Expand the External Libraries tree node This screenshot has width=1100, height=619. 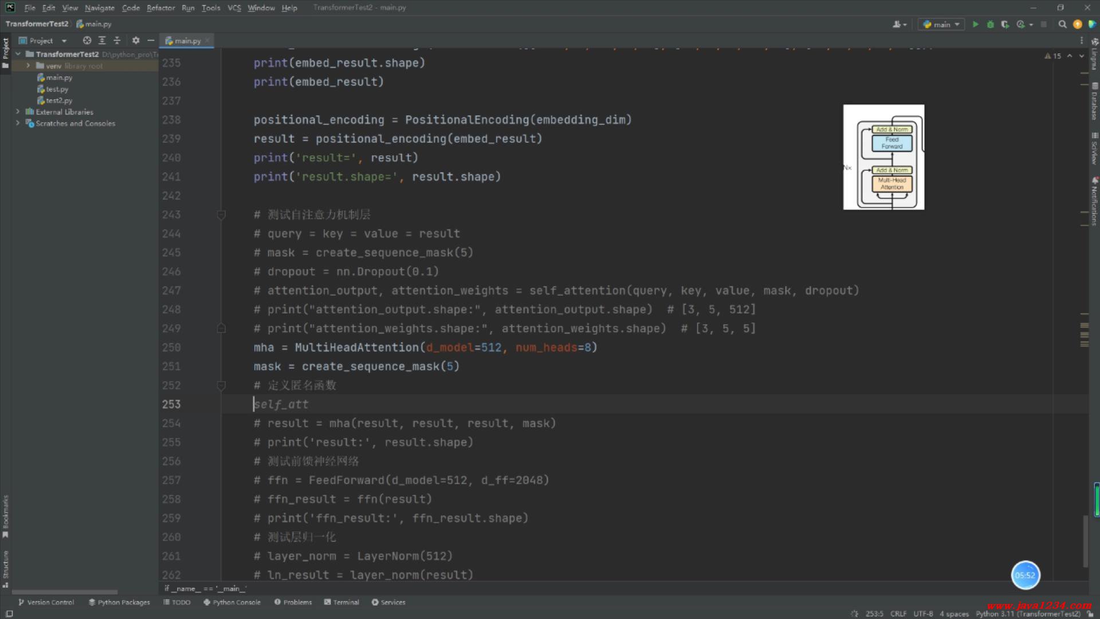pyautogui.click(x=18, y=112)
